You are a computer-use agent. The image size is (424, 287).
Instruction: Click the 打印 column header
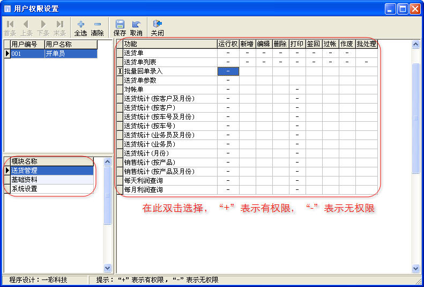297,44
